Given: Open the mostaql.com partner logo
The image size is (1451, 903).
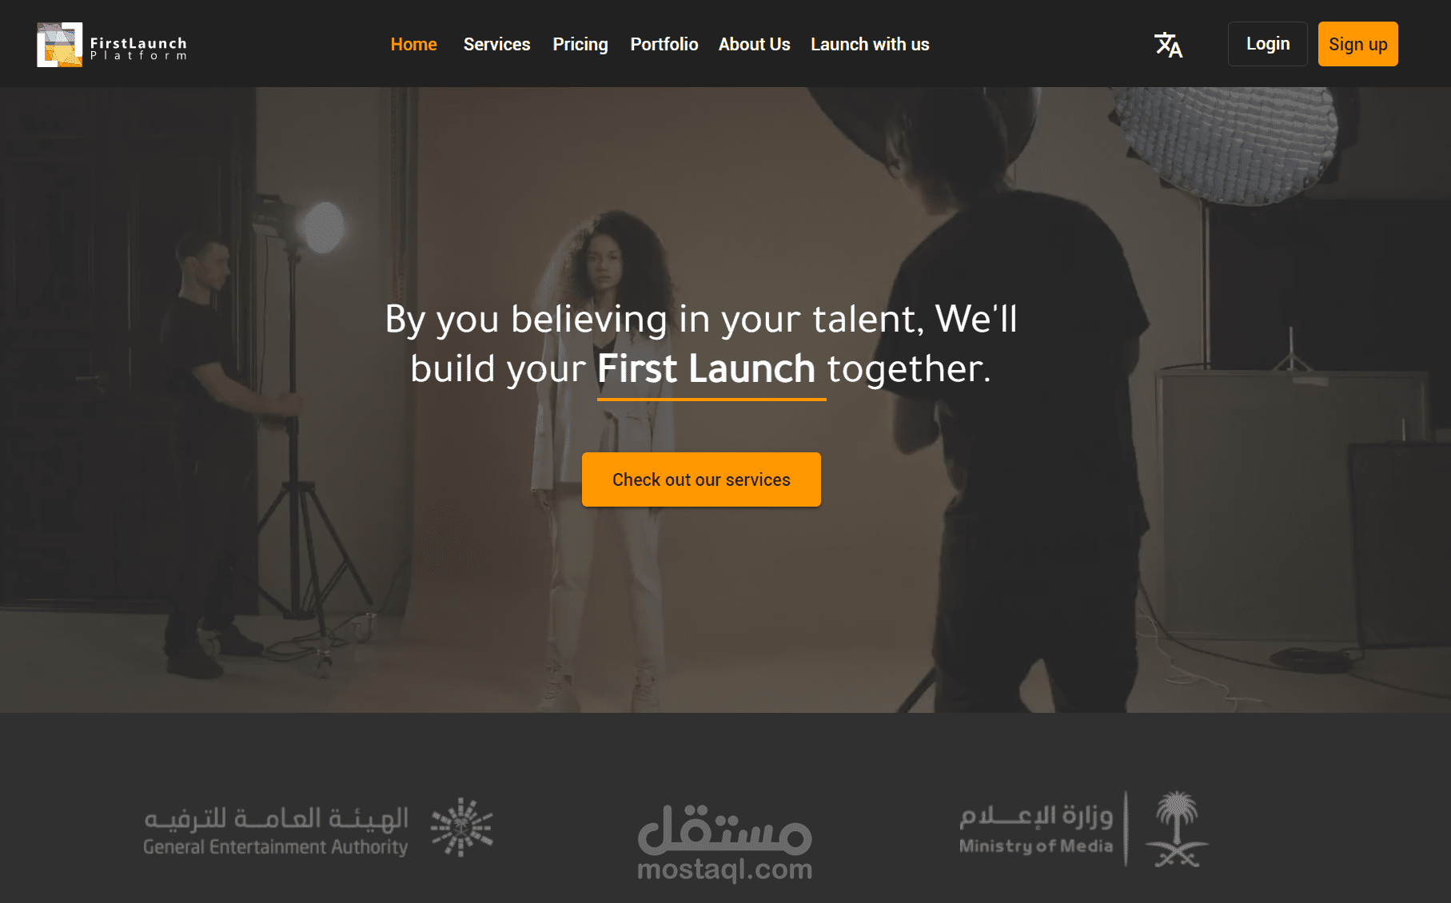Looking at the screenshot, I should 724,843.
